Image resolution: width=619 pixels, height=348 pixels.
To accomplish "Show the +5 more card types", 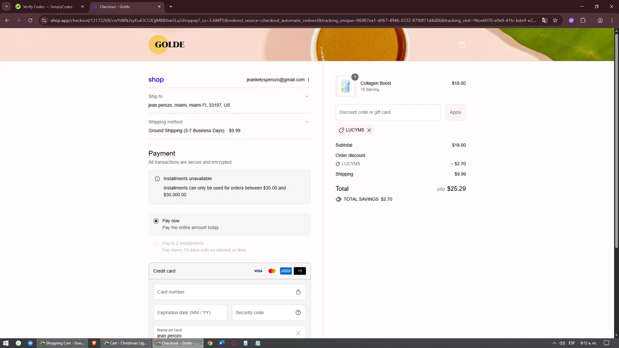I will pyautogui.click(x=300, y=271).
